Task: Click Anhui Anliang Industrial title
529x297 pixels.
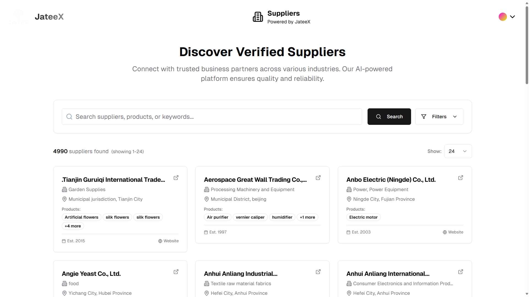Action: [x=241, y=274]
